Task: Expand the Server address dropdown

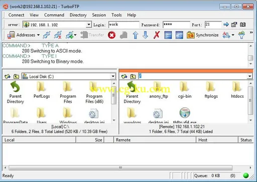Action: (x=89, y=25)
